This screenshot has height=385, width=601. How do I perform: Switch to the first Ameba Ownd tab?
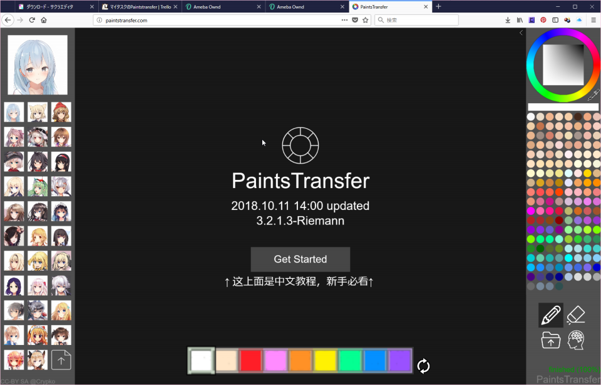223,6
